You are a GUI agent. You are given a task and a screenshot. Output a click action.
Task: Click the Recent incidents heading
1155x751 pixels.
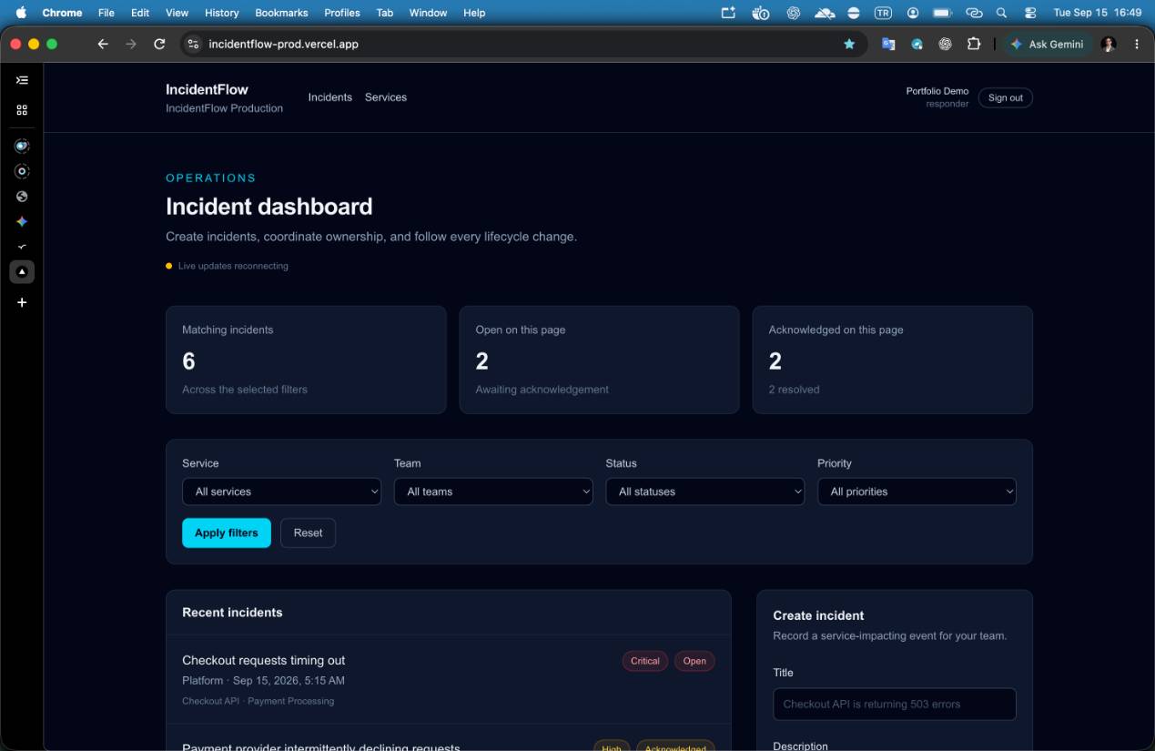232,613
